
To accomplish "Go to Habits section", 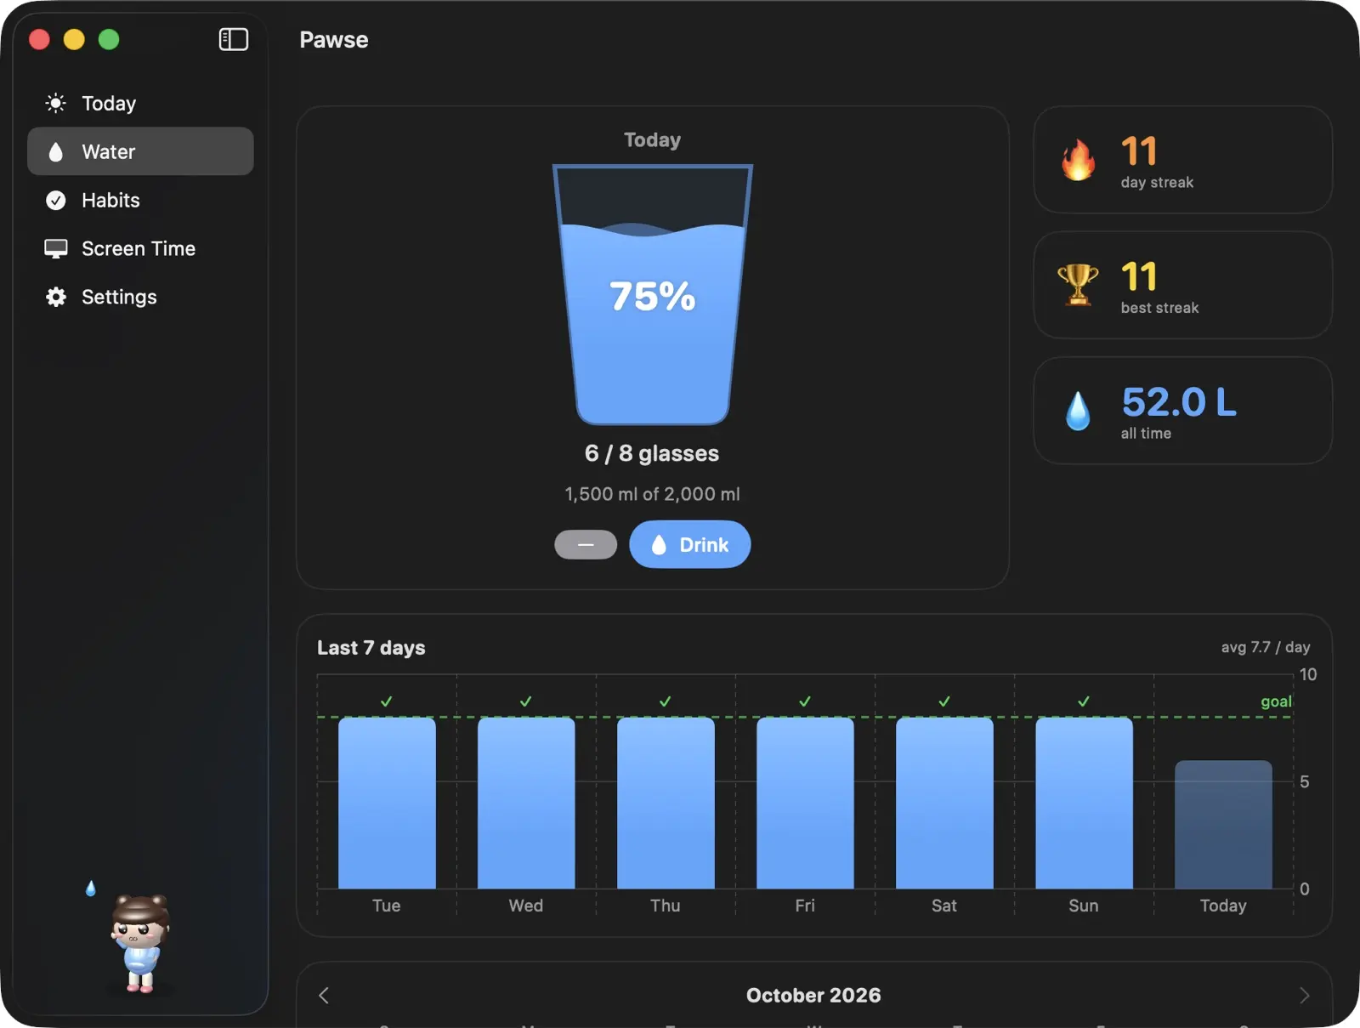I will pos(140,200).
